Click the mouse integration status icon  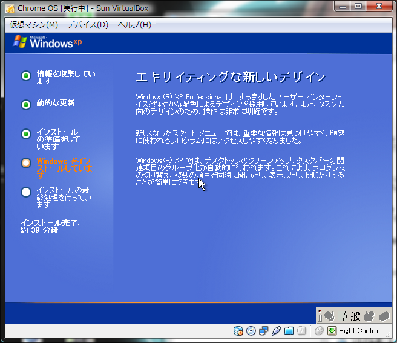[320, 331]
